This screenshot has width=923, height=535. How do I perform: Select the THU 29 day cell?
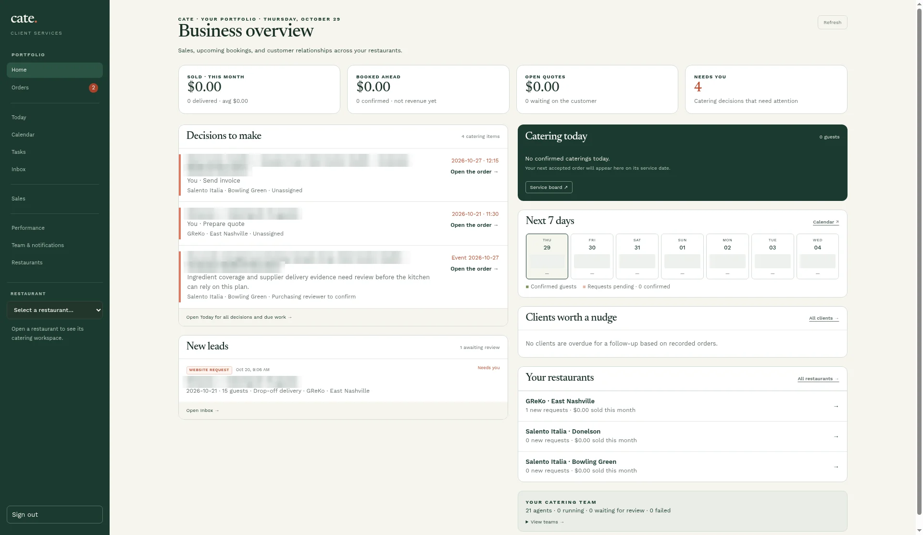click(x=547, y=256)
